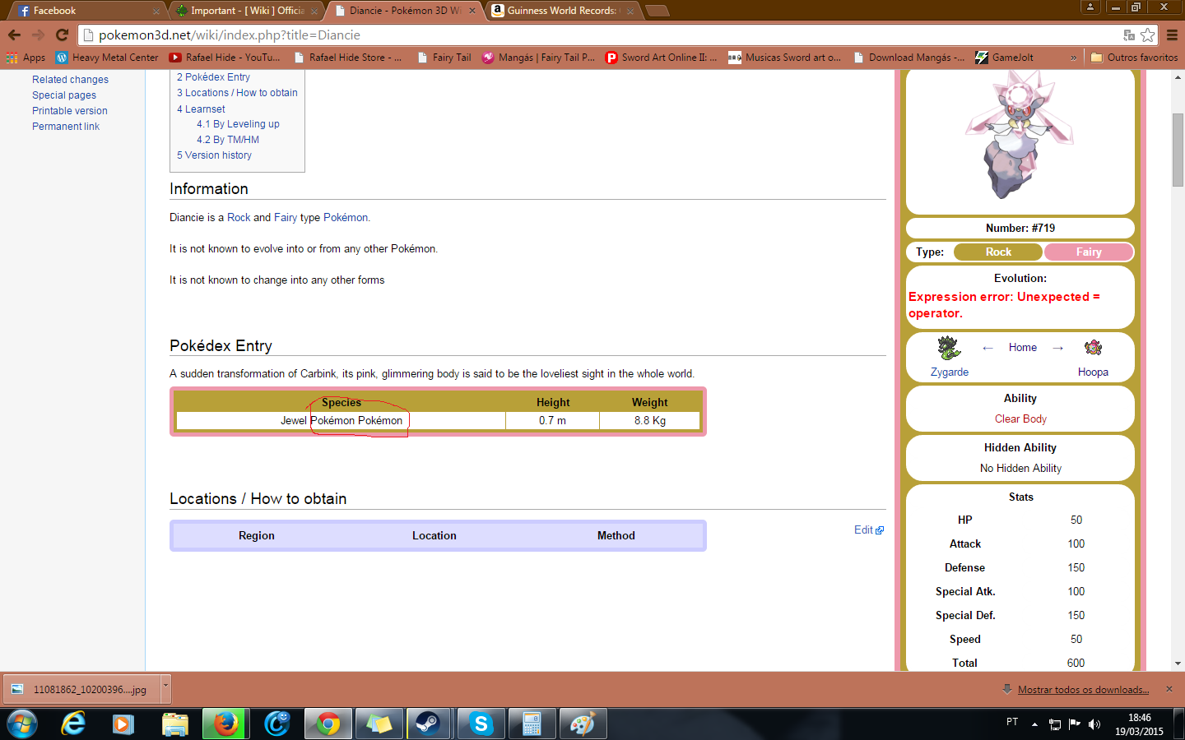Open the GameJolt bookmark
This screenshot has height=740, width=1185.
(x=1004, y=58)
